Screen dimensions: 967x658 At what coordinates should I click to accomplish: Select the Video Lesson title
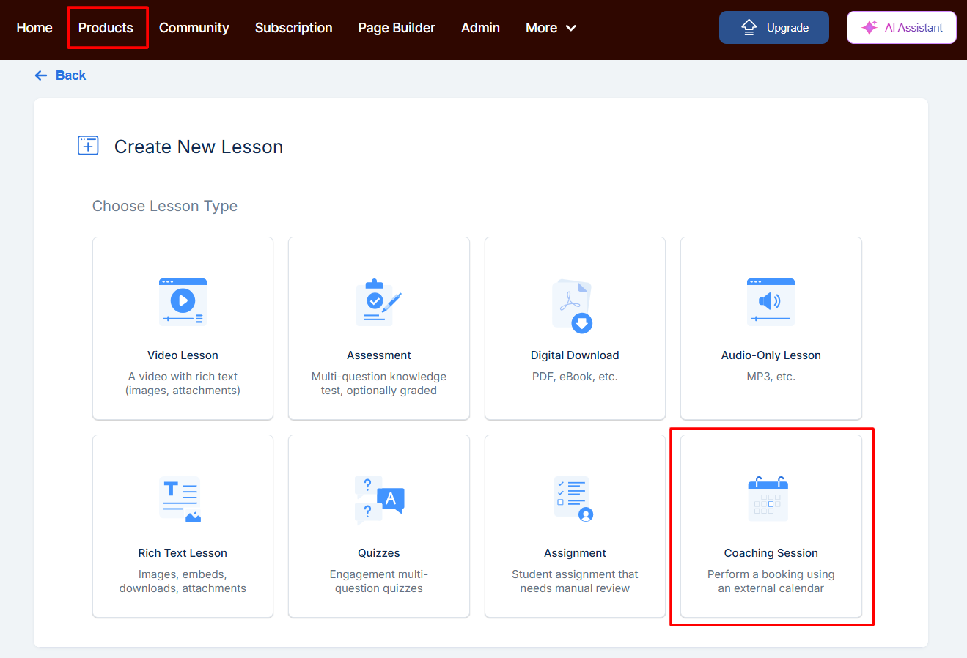click(183, 355)
